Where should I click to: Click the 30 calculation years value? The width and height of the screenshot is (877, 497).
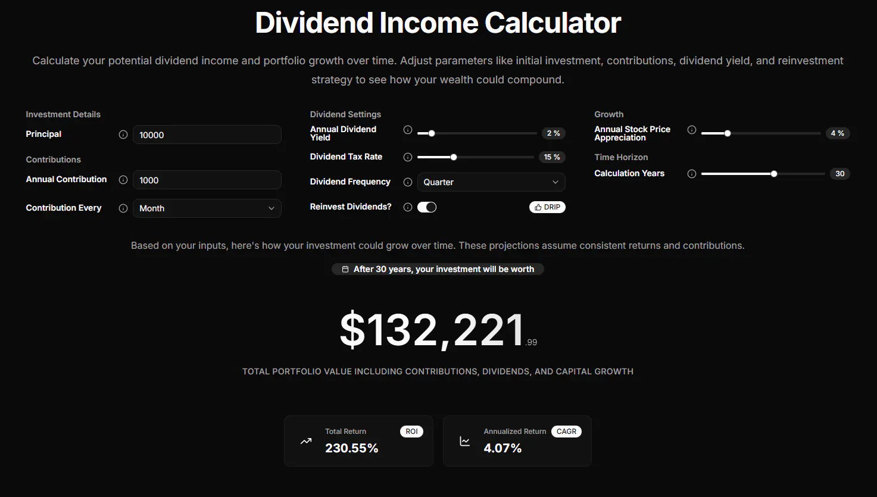839,174
